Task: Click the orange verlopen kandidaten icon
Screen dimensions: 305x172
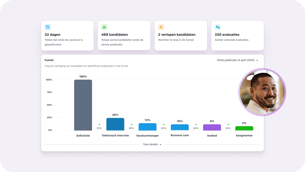Action: [x=161, y=27]
